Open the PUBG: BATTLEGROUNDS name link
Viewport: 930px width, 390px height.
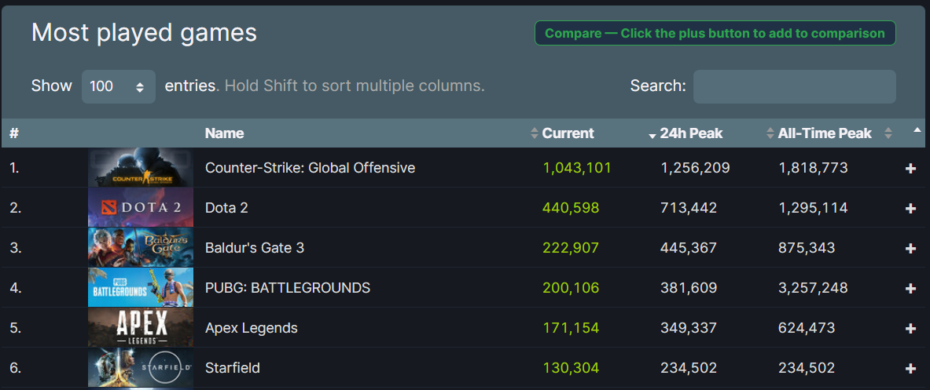288,288
